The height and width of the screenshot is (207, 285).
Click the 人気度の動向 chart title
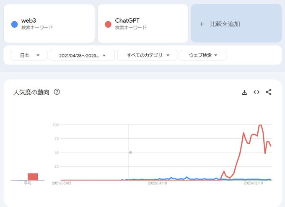coord(31,92)
